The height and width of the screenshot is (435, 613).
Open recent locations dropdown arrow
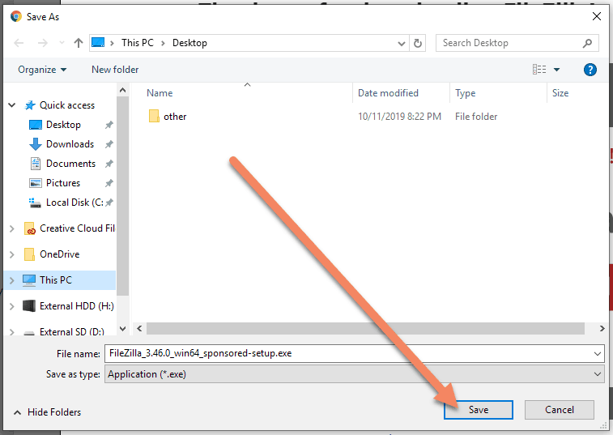[x=62, y=43]
